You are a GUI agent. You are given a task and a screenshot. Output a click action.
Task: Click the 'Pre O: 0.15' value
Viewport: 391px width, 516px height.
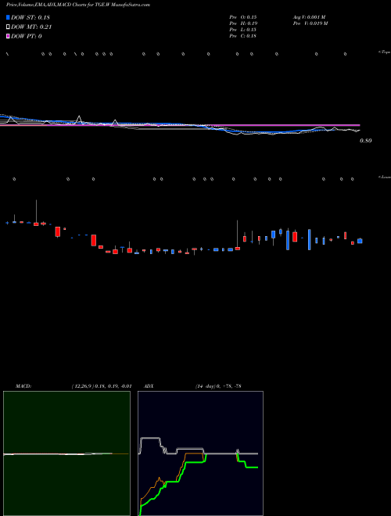243,16
